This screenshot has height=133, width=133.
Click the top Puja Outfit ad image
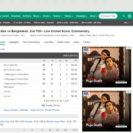coord(107,67)
